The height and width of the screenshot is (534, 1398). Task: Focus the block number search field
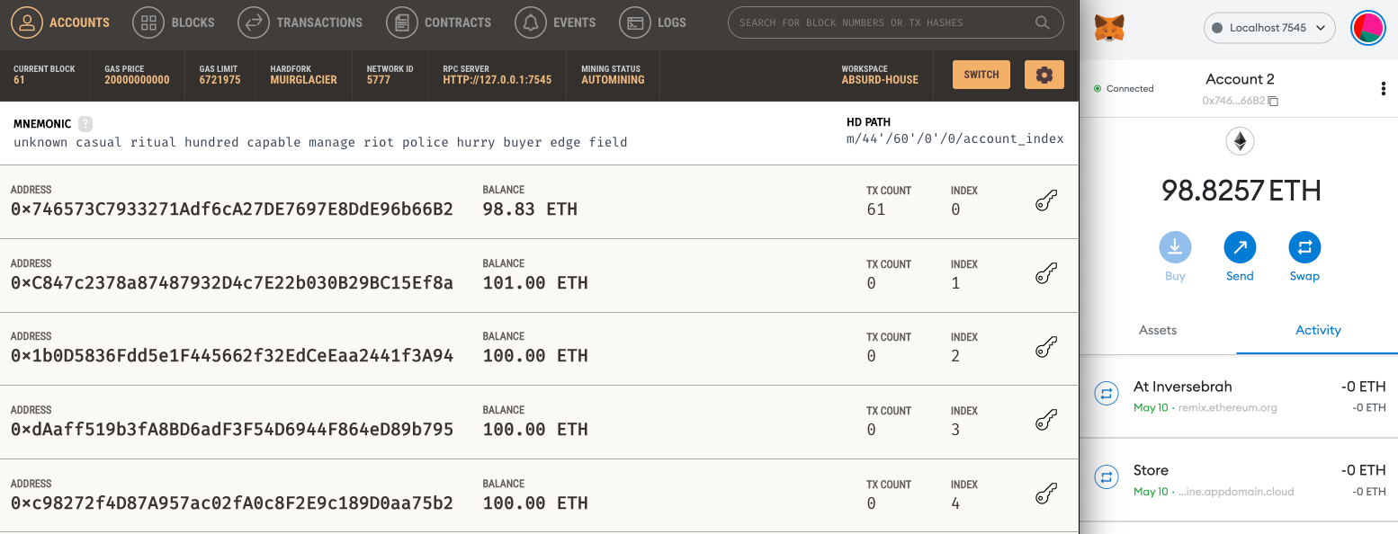895,22
